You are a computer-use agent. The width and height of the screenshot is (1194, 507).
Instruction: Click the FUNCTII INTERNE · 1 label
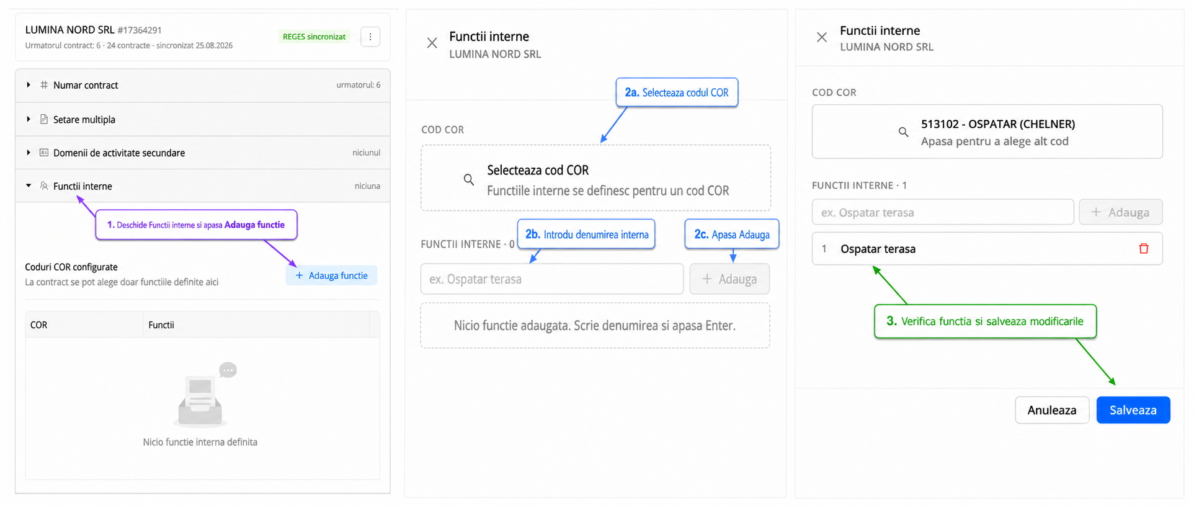point(859,186)
